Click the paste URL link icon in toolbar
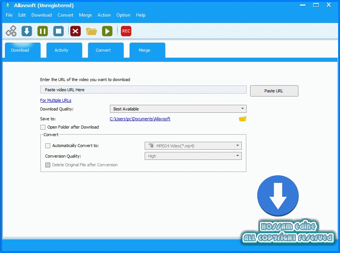This screenshot has width=340, height=253. click(11, 31)
